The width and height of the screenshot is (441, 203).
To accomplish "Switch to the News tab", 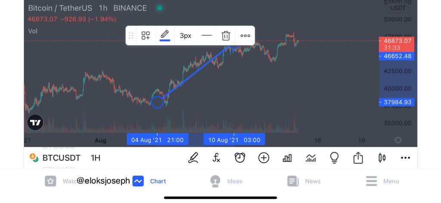I will (x=304, y=181).
